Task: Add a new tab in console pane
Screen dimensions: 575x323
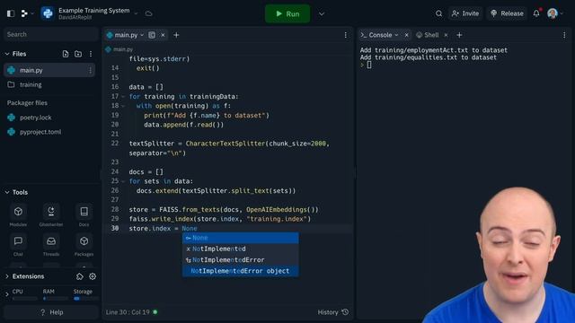Action: tap(459, 35)
